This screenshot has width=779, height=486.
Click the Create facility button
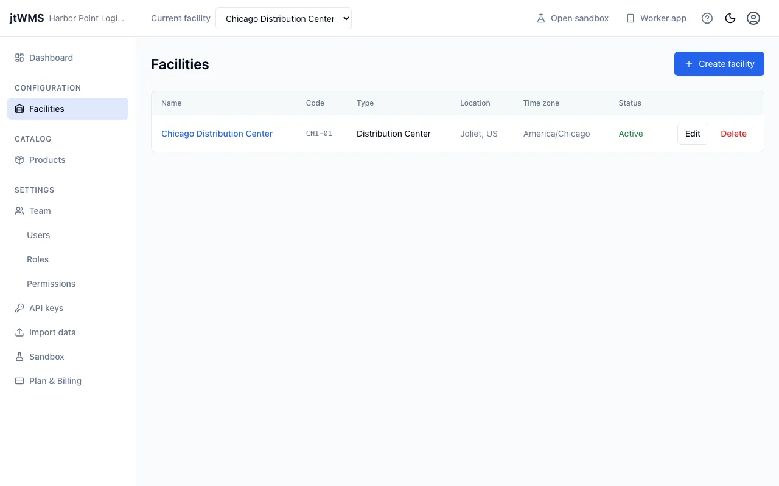(719, 64)
